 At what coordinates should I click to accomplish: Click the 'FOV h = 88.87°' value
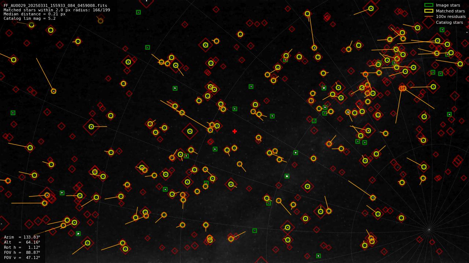tap(22, 252)
